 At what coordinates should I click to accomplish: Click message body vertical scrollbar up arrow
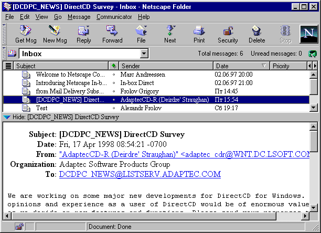[x=314, y=127]
